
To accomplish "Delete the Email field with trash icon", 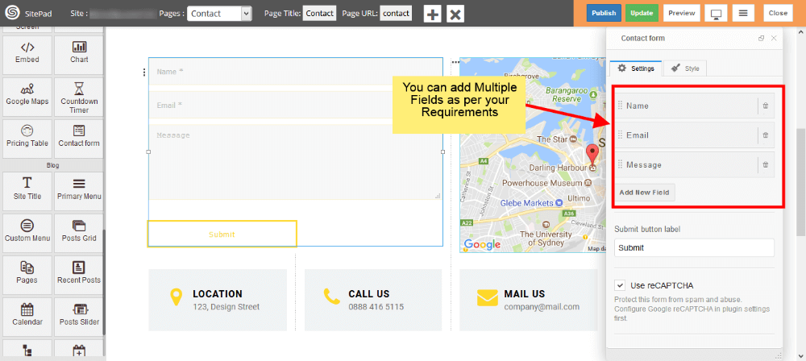I will click(766, 135).
